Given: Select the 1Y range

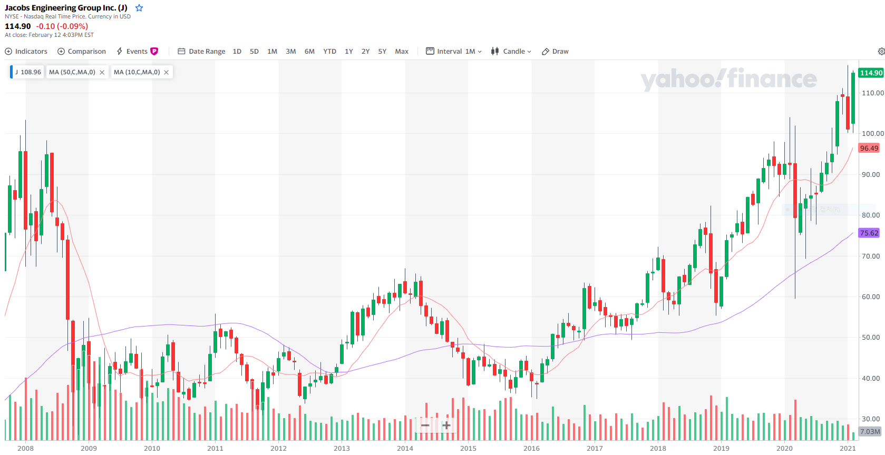Looking at the screenshot, I should point(349,51).
